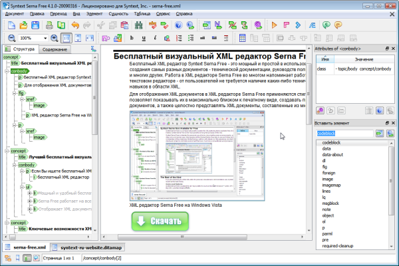Collapse the ul node in structure tree

[x=22, y=187]
